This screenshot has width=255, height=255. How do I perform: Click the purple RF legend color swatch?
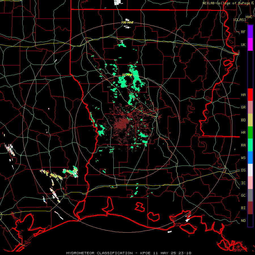point(250,32)
